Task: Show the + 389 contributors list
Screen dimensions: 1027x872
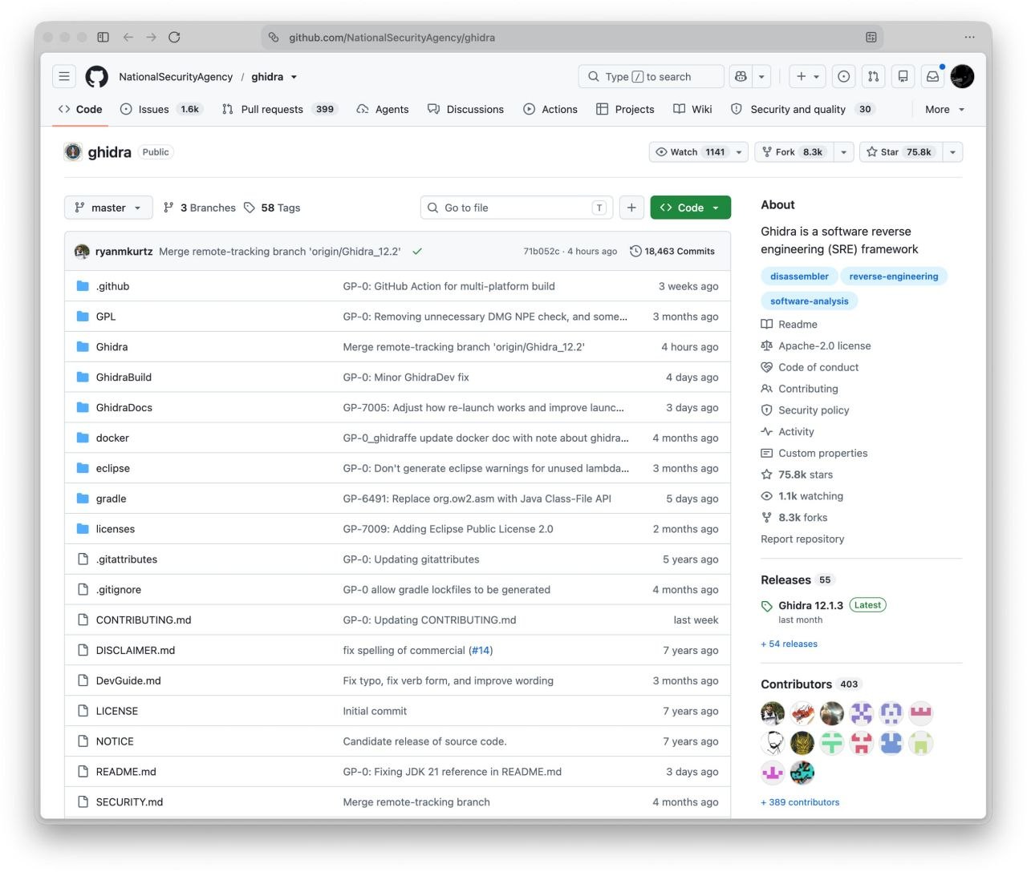Action: [x=800, y=802]
